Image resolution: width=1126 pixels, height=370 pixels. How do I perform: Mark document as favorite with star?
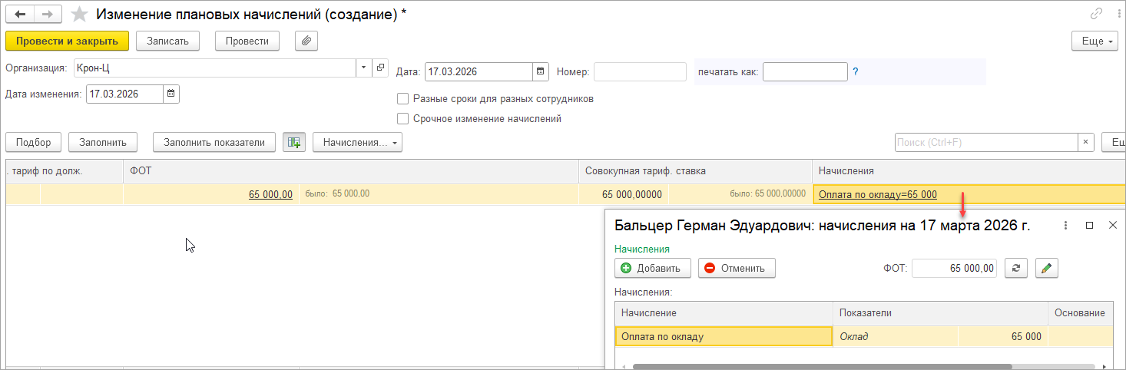click(x=78, y=15)
